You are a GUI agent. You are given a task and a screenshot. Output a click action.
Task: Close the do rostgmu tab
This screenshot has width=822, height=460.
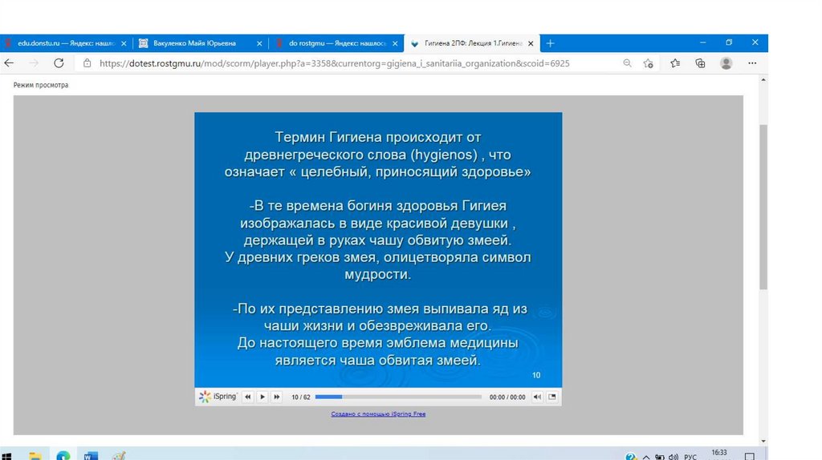(395, 43)
